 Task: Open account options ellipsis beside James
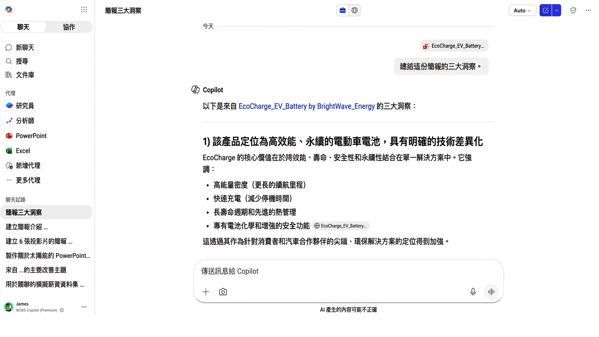[84, 307]
